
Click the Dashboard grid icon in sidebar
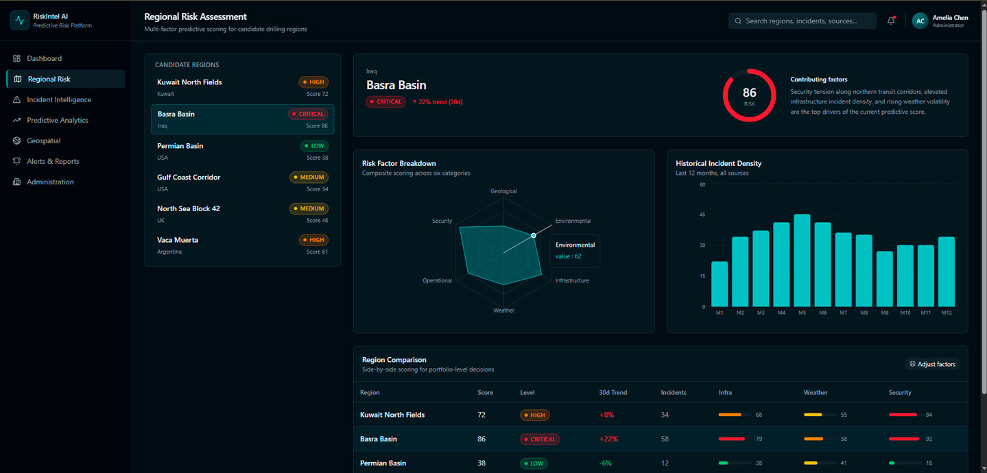(x=17, y=58)
